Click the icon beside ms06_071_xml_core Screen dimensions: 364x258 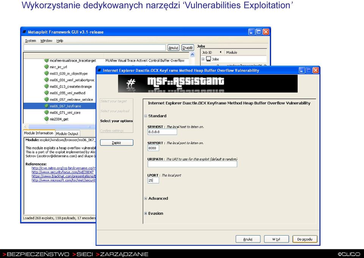pos(46,113)
